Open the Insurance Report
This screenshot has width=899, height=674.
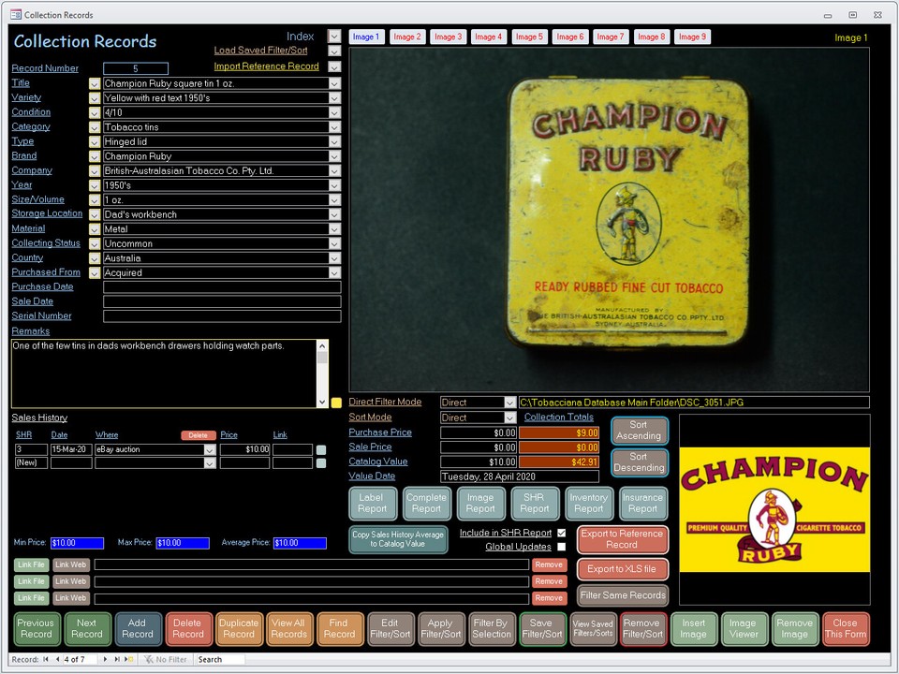642,504
